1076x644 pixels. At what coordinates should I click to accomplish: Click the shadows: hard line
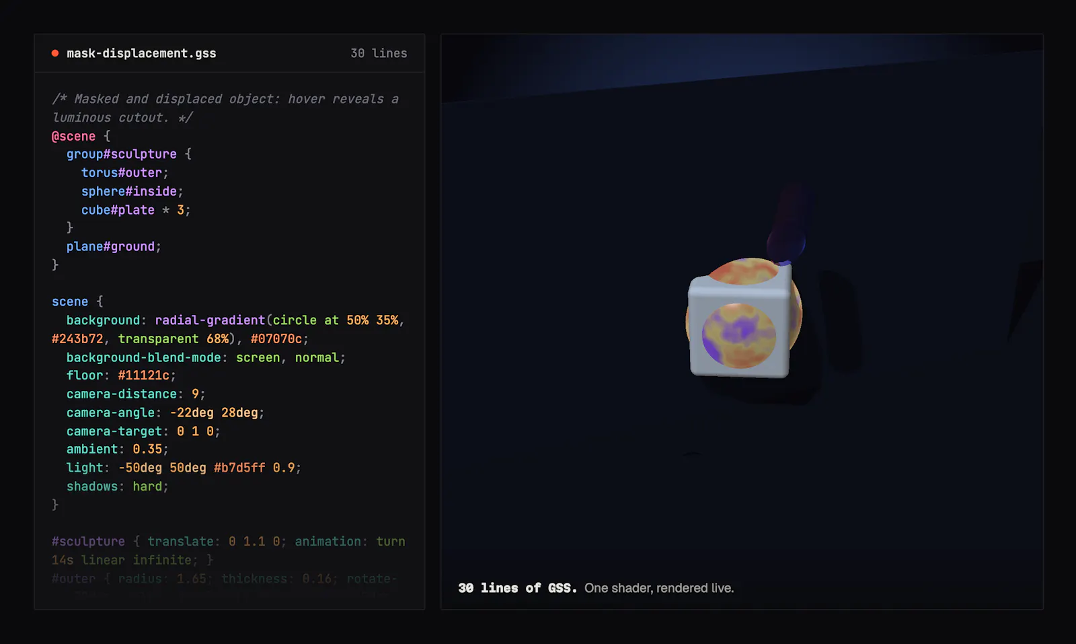118,486
